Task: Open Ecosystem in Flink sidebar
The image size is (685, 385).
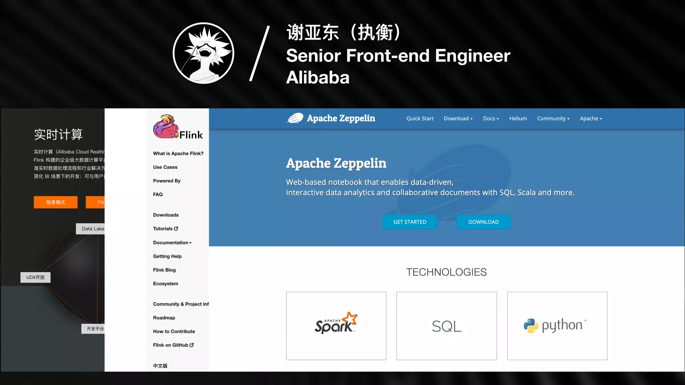Action: click(x=166, y=284)
